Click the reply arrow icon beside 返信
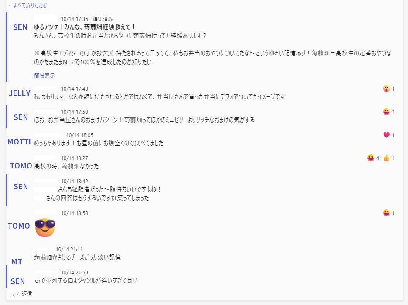 point(16,295)
